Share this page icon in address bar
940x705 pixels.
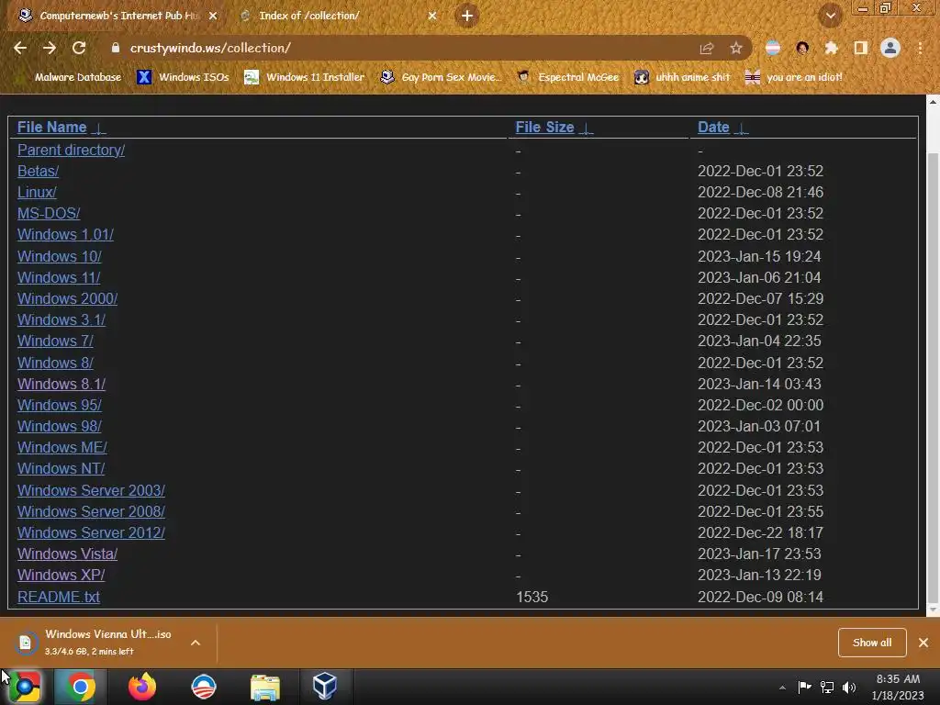pyautogui.click(x=707, y=49)
